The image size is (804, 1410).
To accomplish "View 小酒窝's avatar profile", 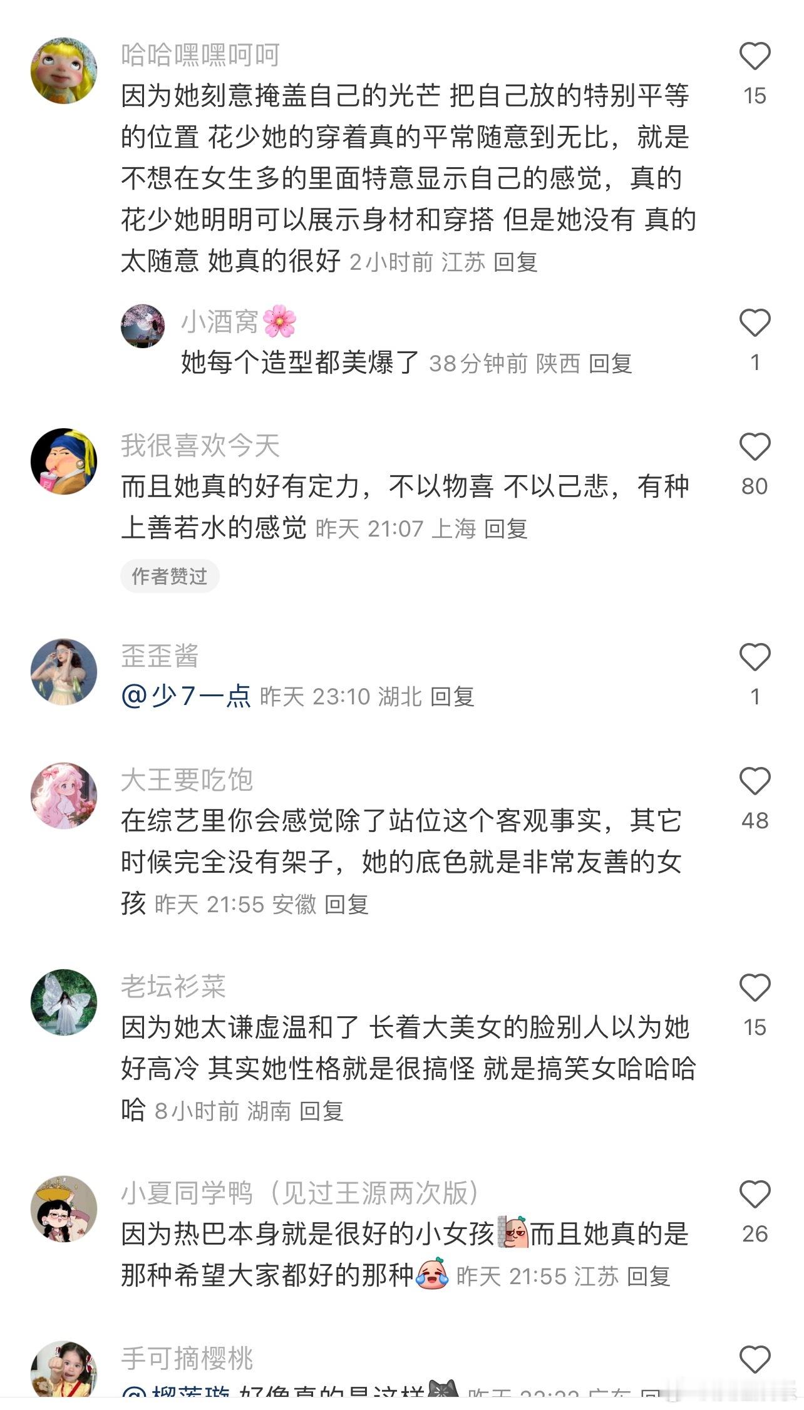I will pos(143,326).
